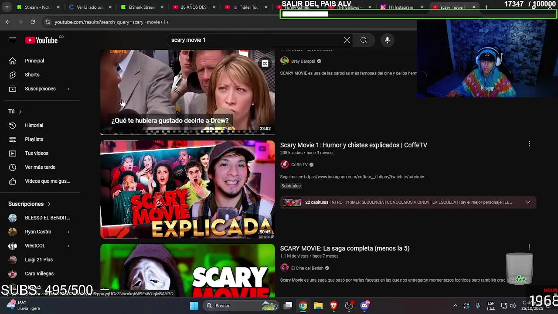Open the YouTube hamburger guide menu
Image resolution: width=558 pixels, height=314 pixels.
click(x=12, y=40)
